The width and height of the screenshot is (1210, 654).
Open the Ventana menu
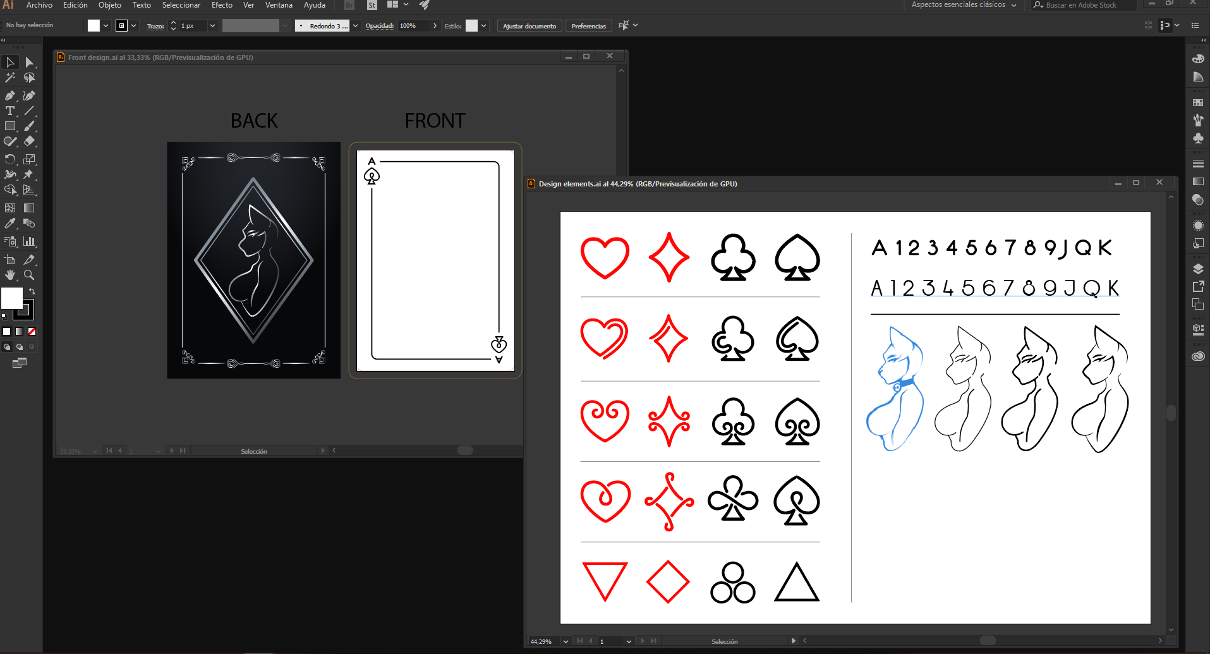[x=279, y=5]
